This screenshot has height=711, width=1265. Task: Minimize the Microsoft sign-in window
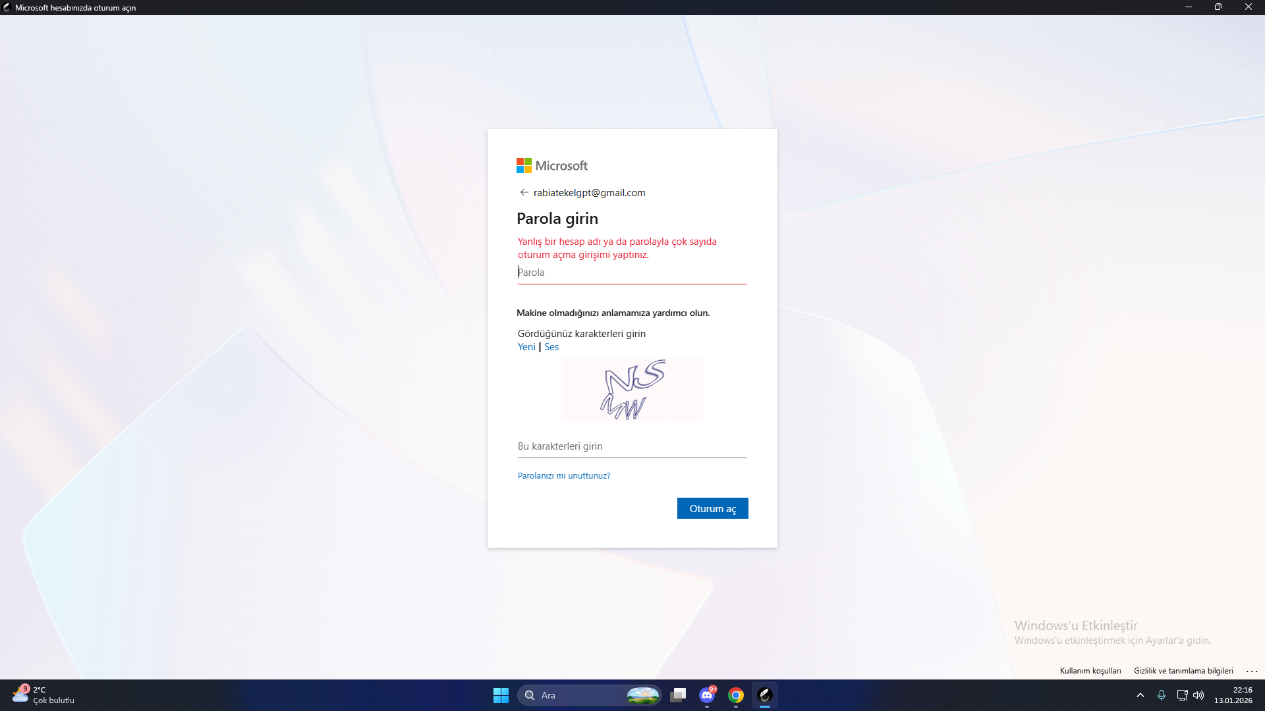tap(1189, 7)
